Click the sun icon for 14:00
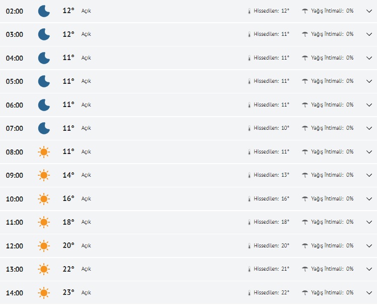Screen dimensions: 377x305 44,293
